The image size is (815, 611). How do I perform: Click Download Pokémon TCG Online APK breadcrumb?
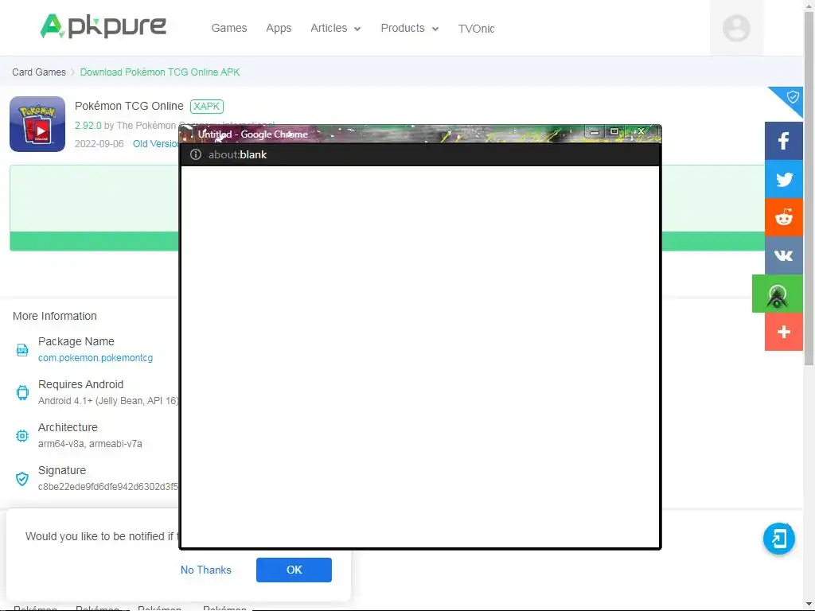click(159, 72)
